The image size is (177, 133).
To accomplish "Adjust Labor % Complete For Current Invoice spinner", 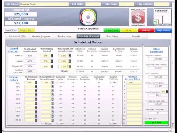I will (x=70, y=61).
